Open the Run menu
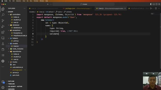Viewport: 161px width, 90px height. tap(31, 1)
